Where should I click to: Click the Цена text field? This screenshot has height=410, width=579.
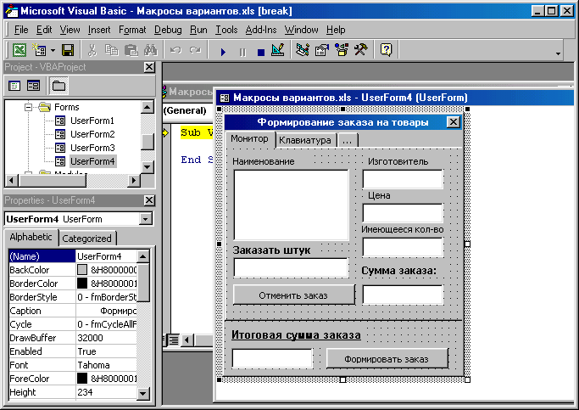pos(403,213)
